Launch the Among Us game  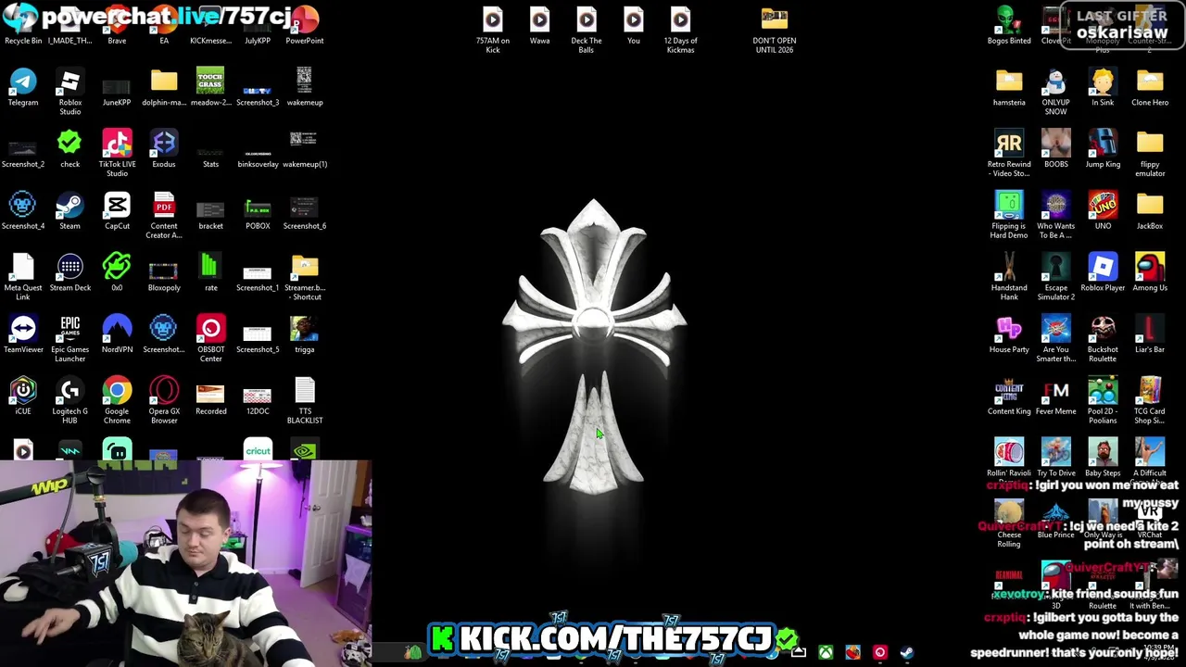pyautogui.click(x=1150, y=271)
